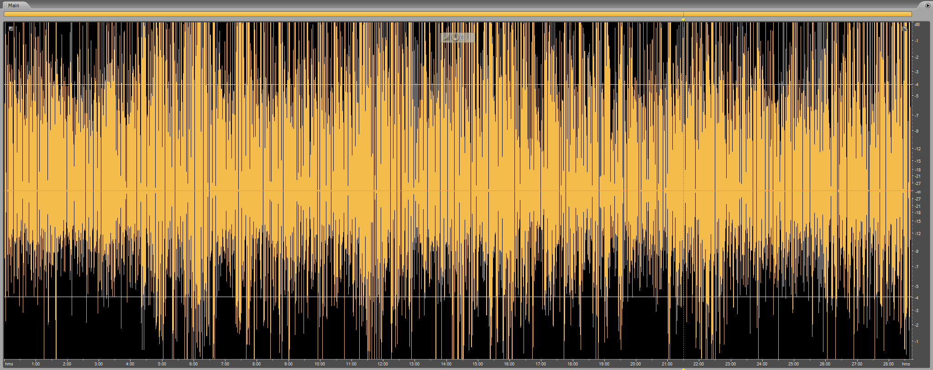Open the Main panel options menu arrow

(928, 5)
